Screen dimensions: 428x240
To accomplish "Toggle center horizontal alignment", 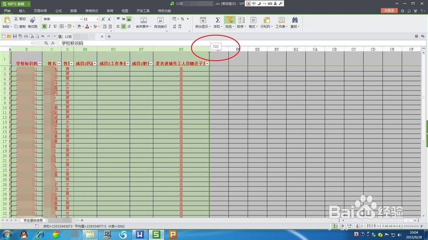I will [123, 26].
